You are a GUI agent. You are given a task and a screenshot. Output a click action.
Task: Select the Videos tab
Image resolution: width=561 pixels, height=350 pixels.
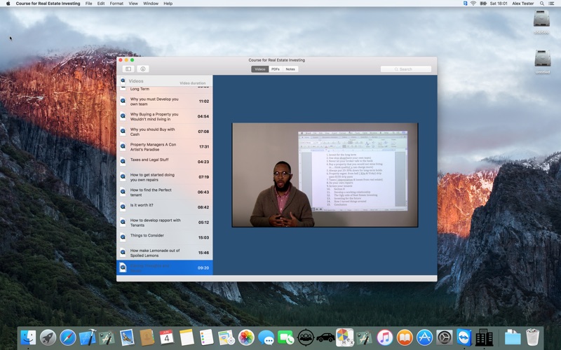[x=260, y=69]
